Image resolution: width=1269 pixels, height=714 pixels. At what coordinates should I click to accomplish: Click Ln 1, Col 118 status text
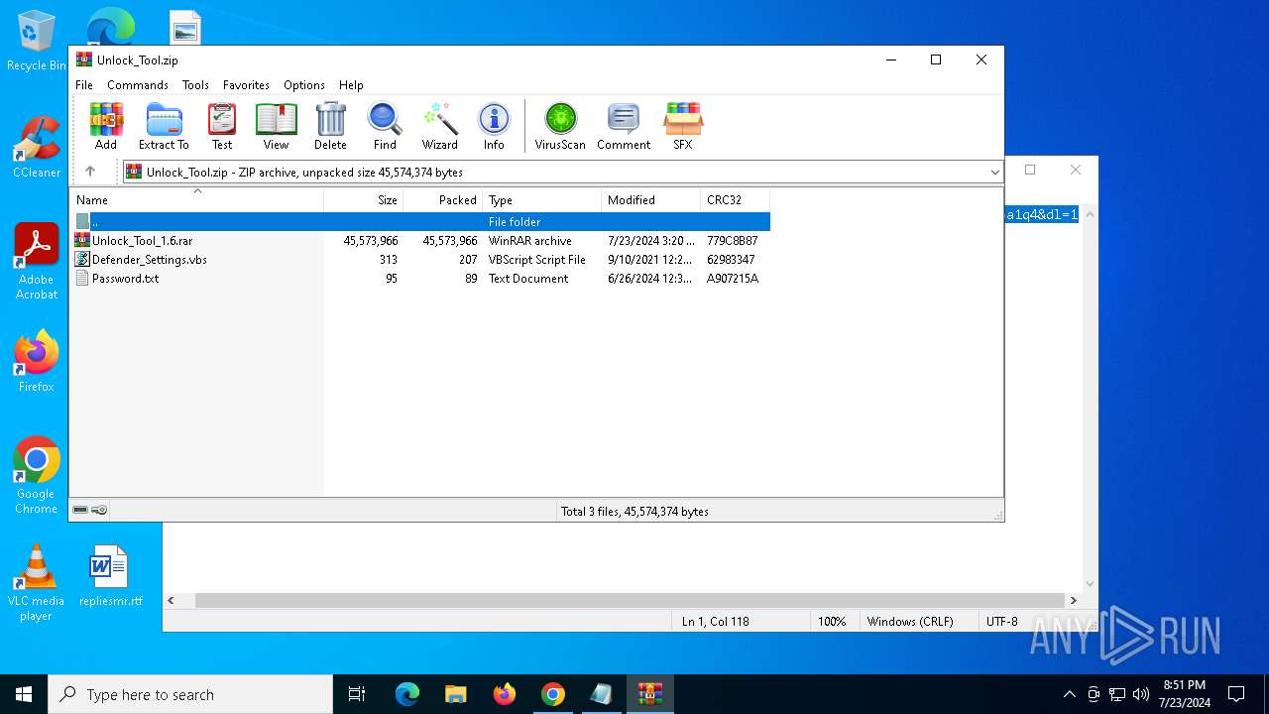click(x=716, y=622)
